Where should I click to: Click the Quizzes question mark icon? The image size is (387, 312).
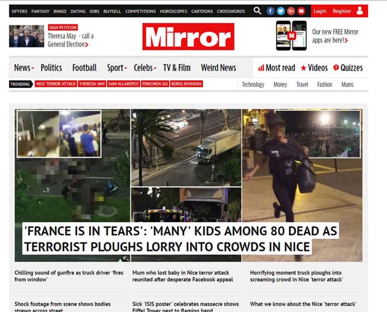click(336, 68)
